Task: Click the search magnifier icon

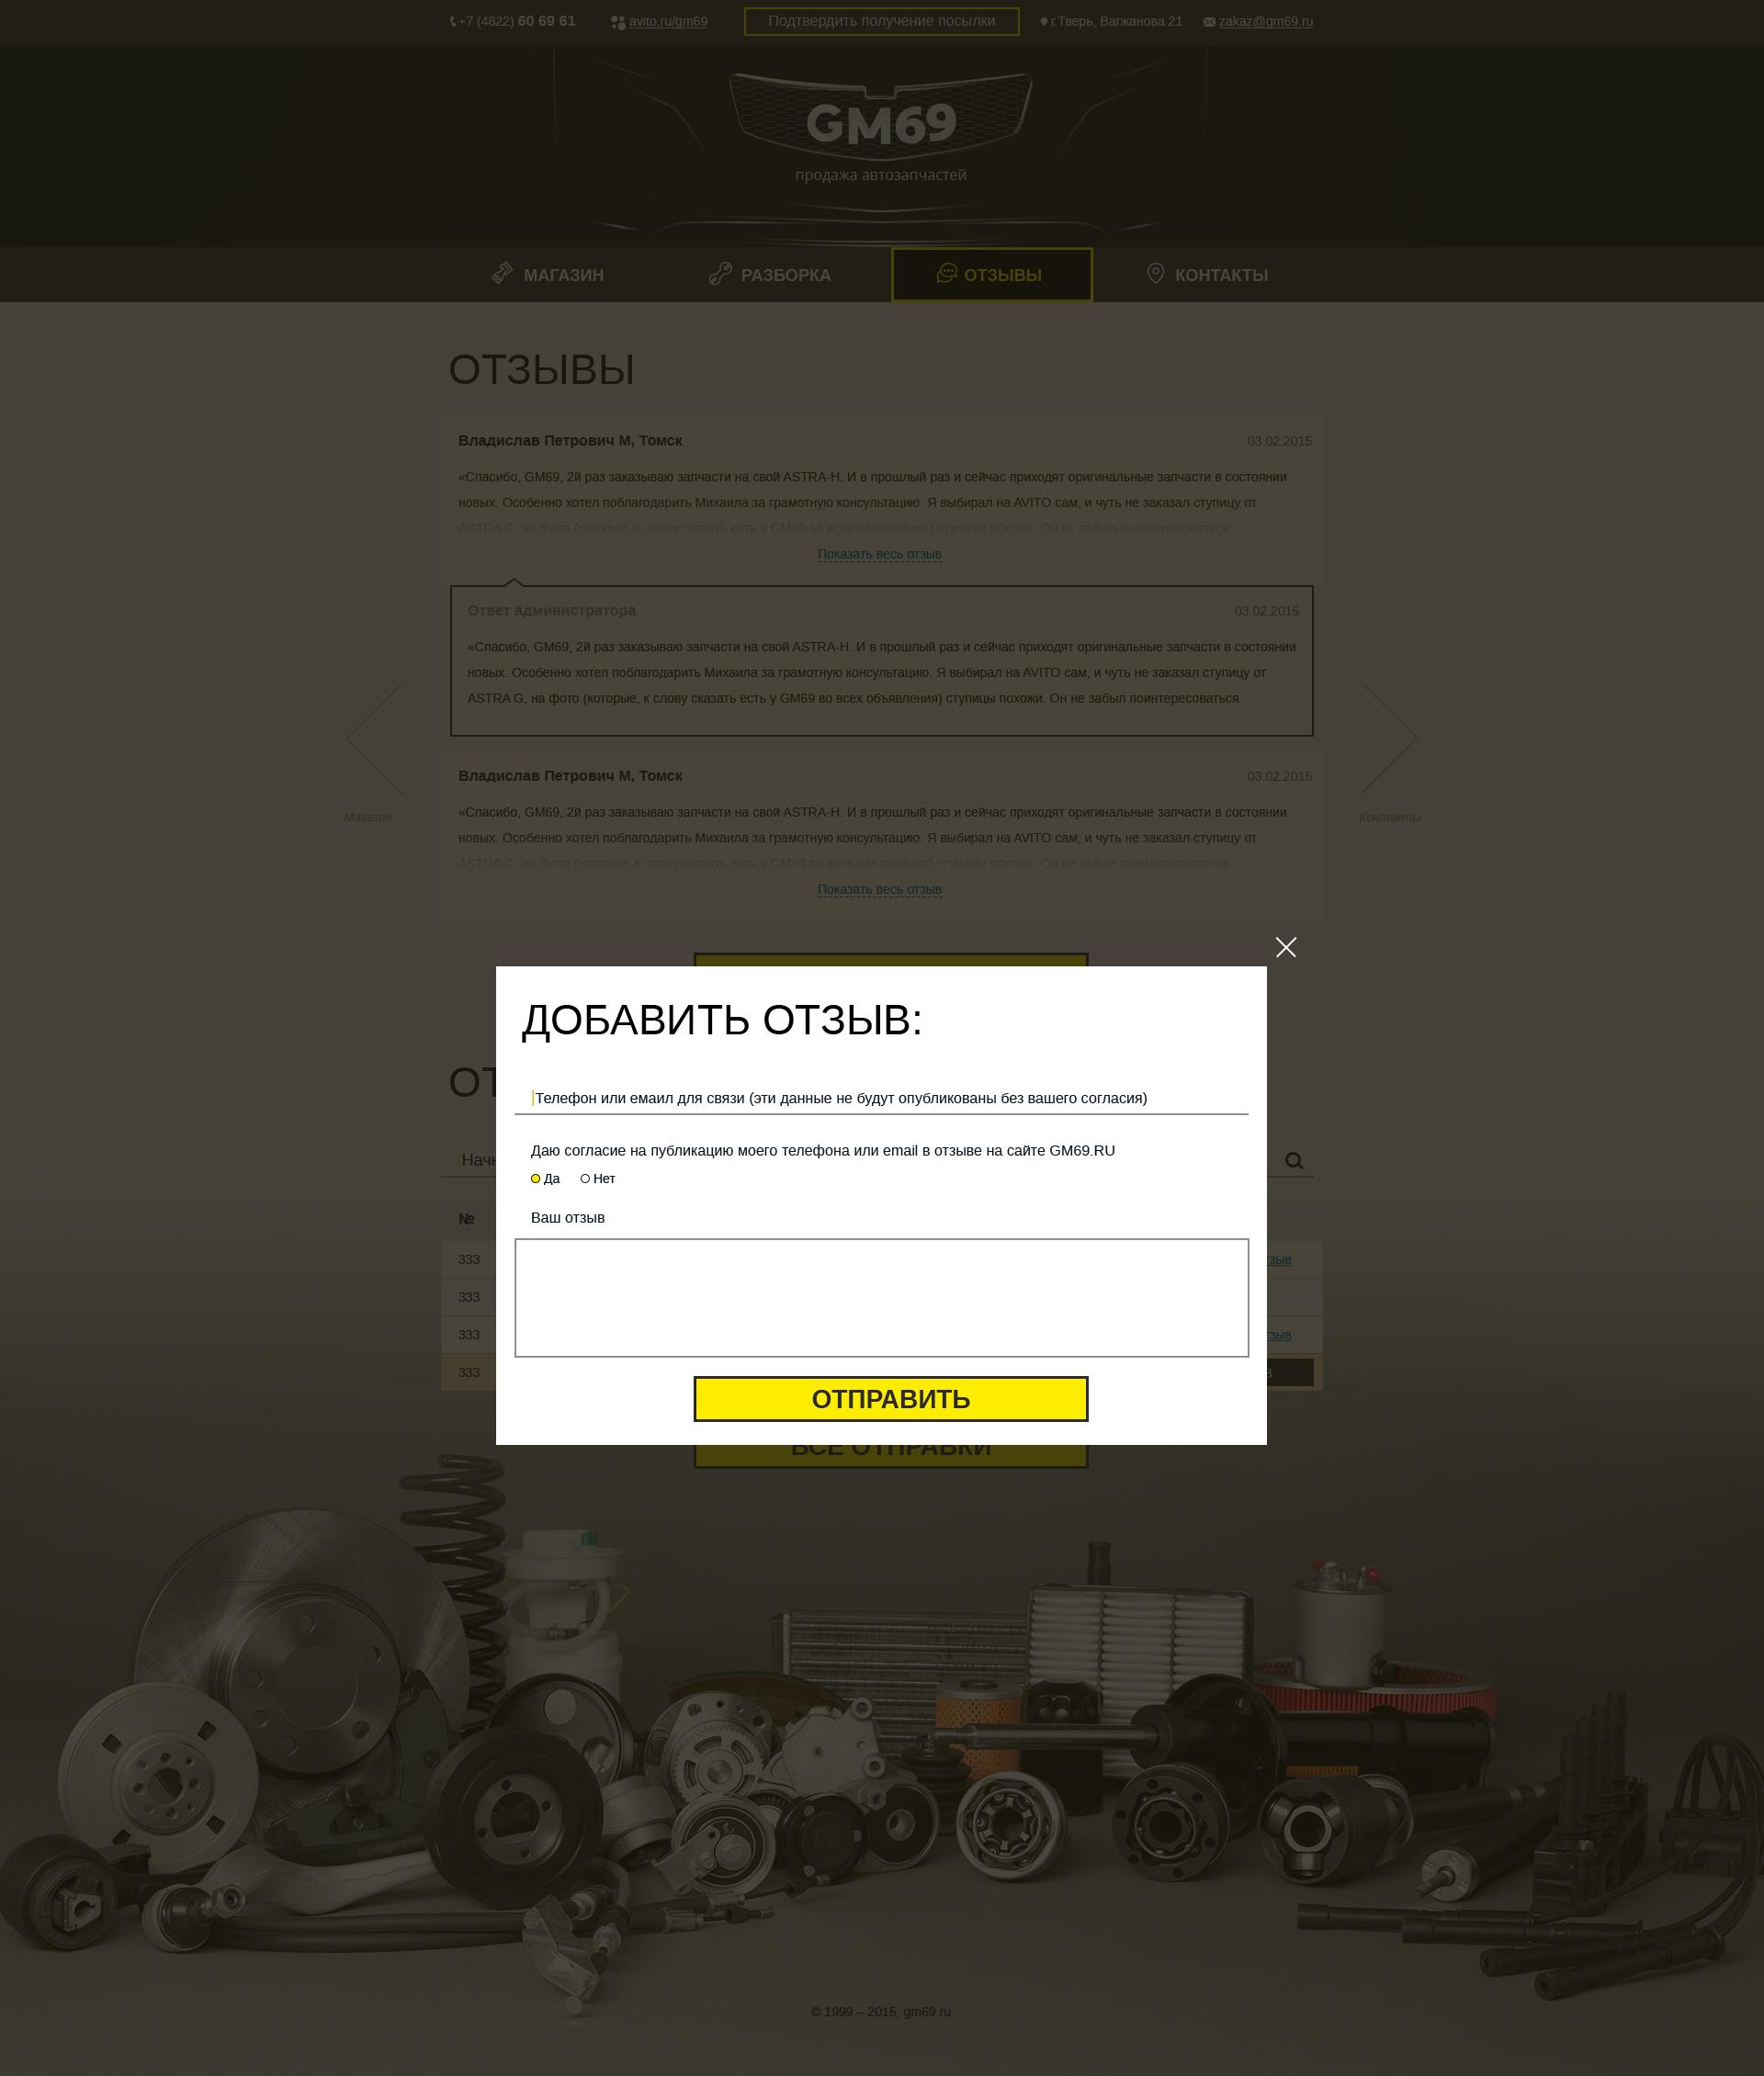Action: pos(1294,1160)
